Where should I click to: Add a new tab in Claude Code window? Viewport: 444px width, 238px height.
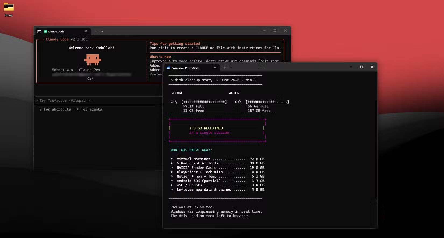click(x=96, y=31)
